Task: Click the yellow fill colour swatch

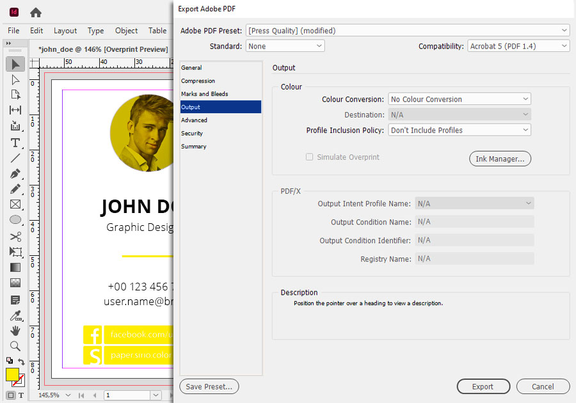Action: [12, 374]
